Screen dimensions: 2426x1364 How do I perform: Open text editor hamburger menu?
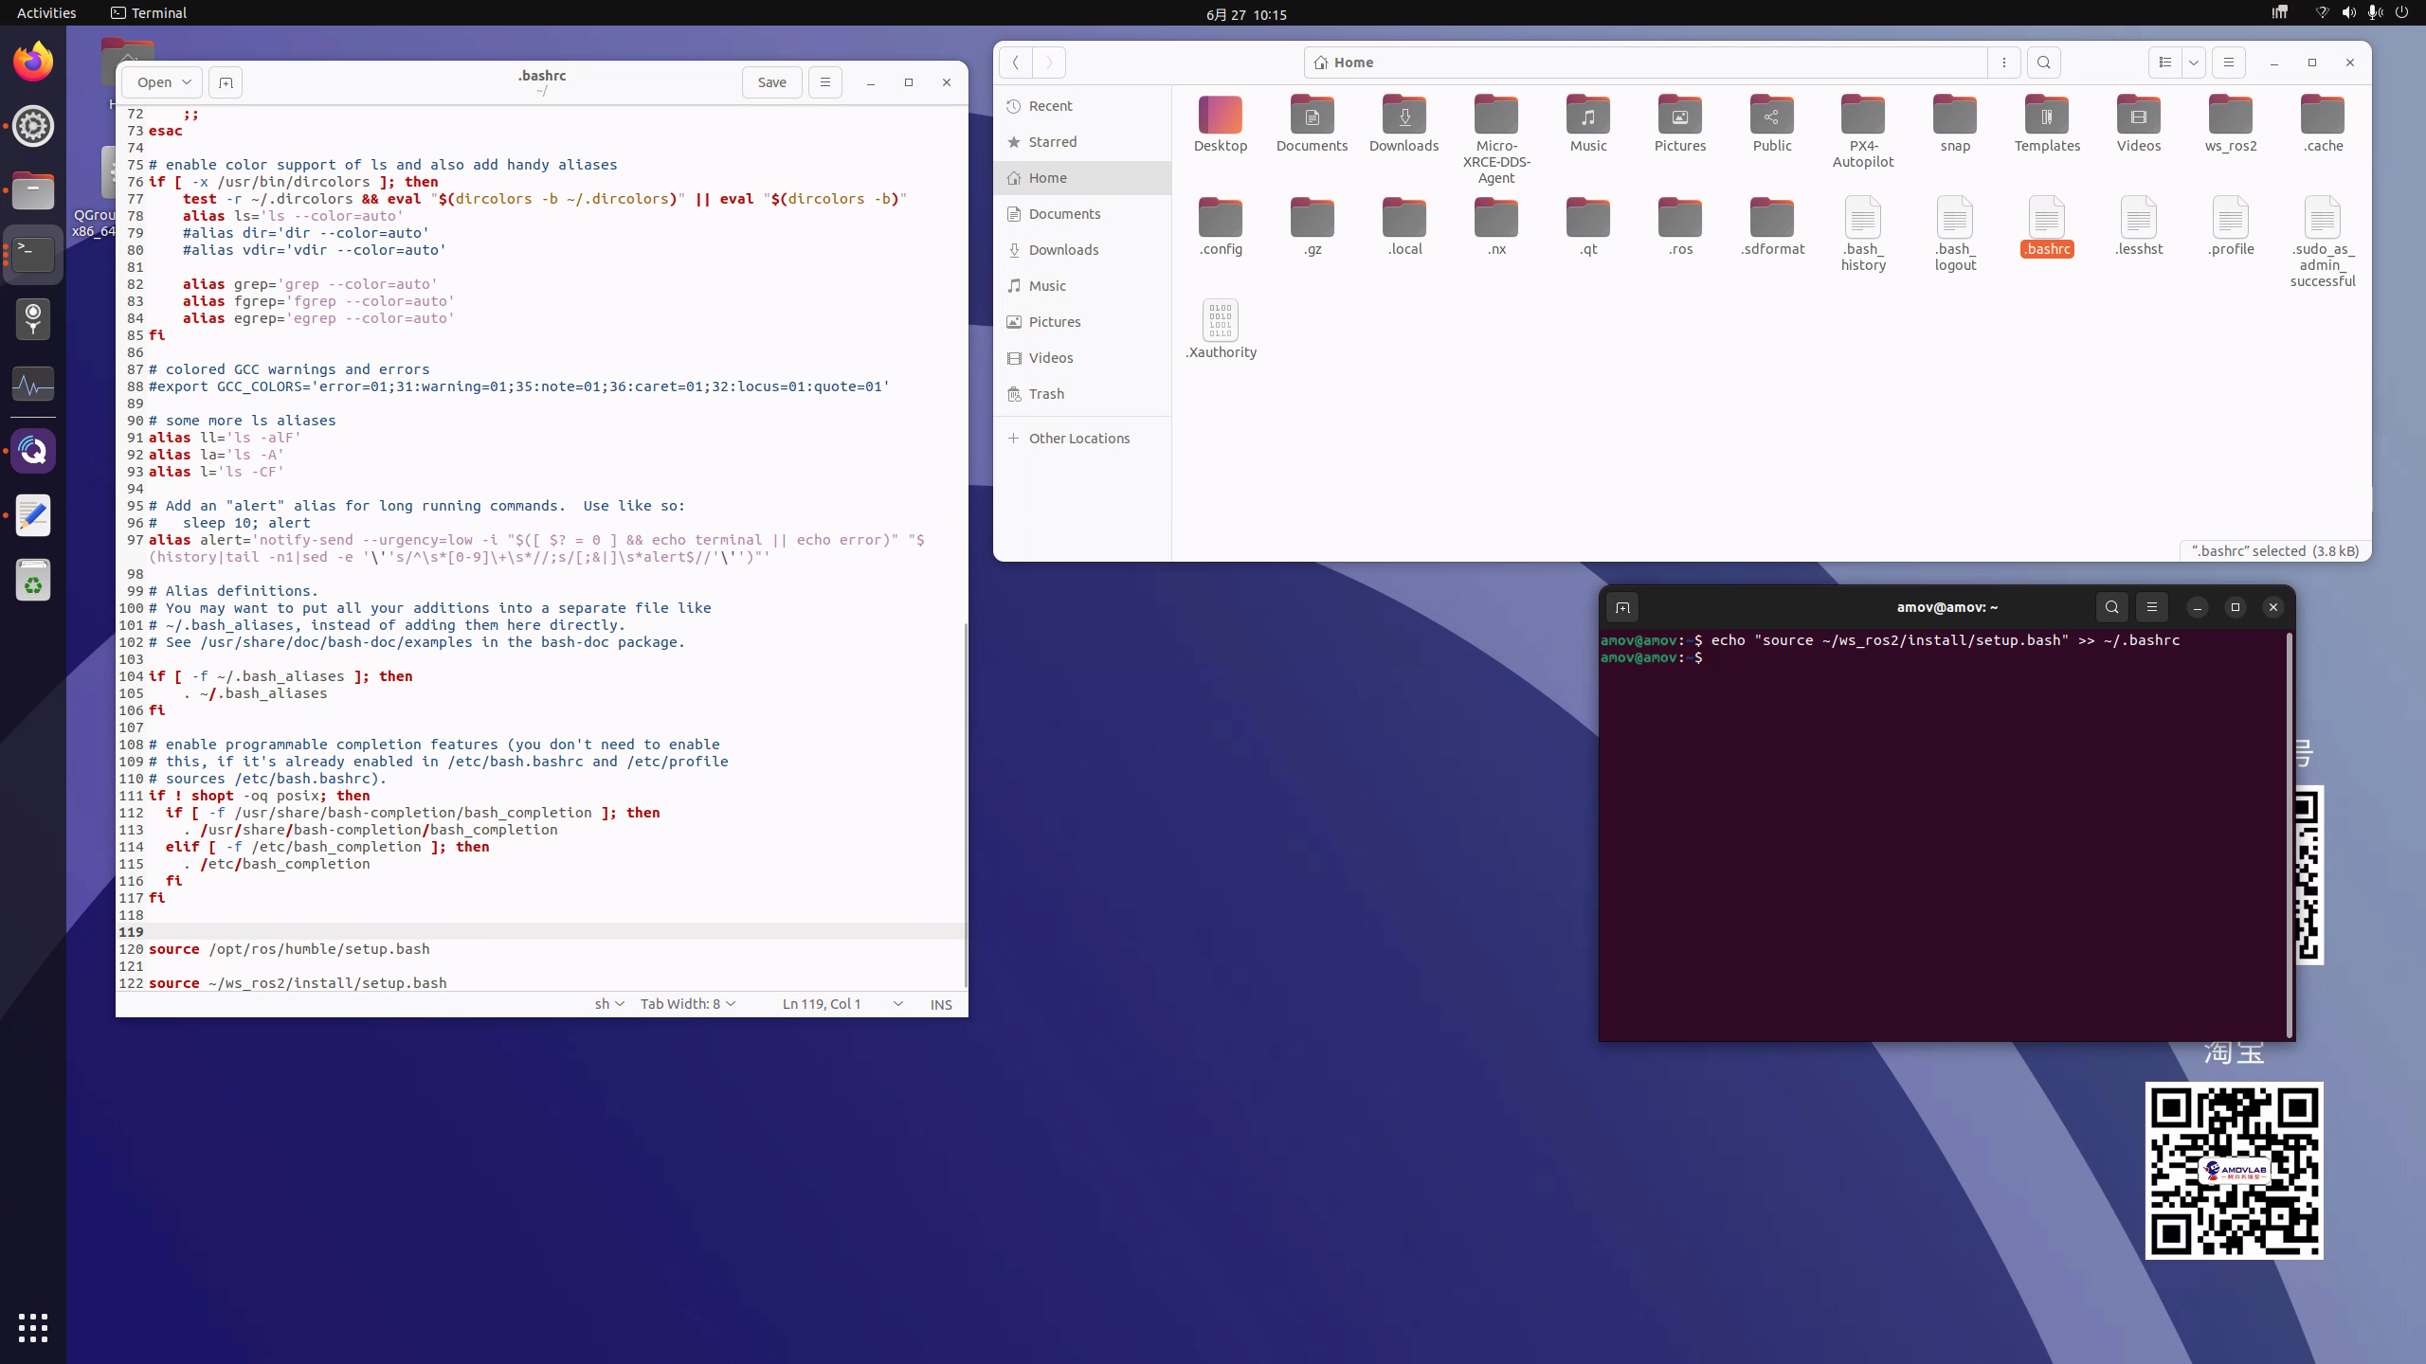tap(824, 82)
